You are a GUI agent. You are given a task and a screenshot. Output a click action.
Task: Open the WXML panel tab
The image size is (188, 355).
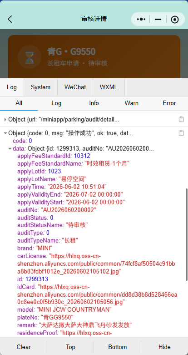point(109,87)
